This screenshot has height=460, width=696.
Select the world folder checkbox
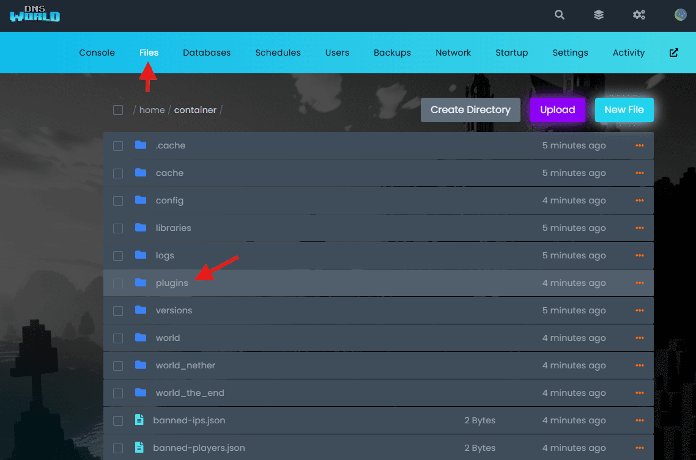(x=118, y=338)
